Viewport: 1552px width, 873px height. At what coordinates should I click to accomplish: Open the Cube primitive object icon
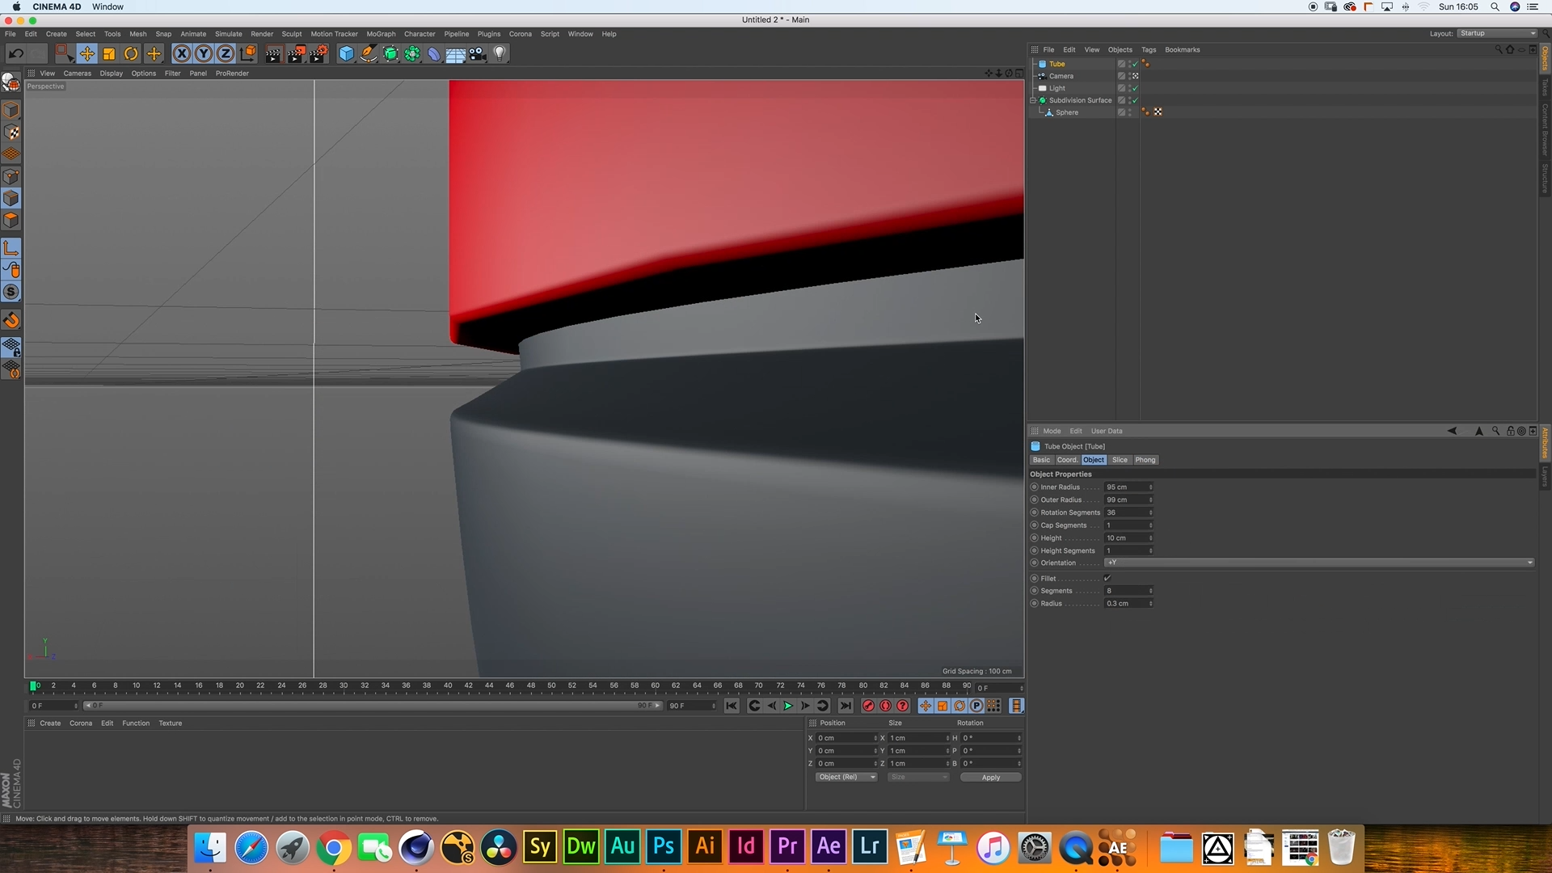pos(347,54)
